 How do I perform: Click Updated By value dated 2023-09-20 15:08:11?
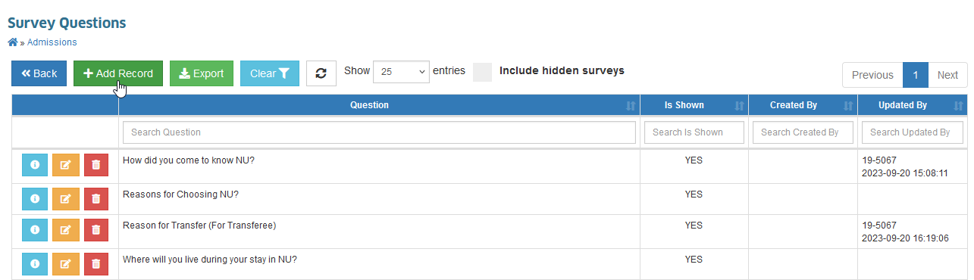(x=905, y=167)
